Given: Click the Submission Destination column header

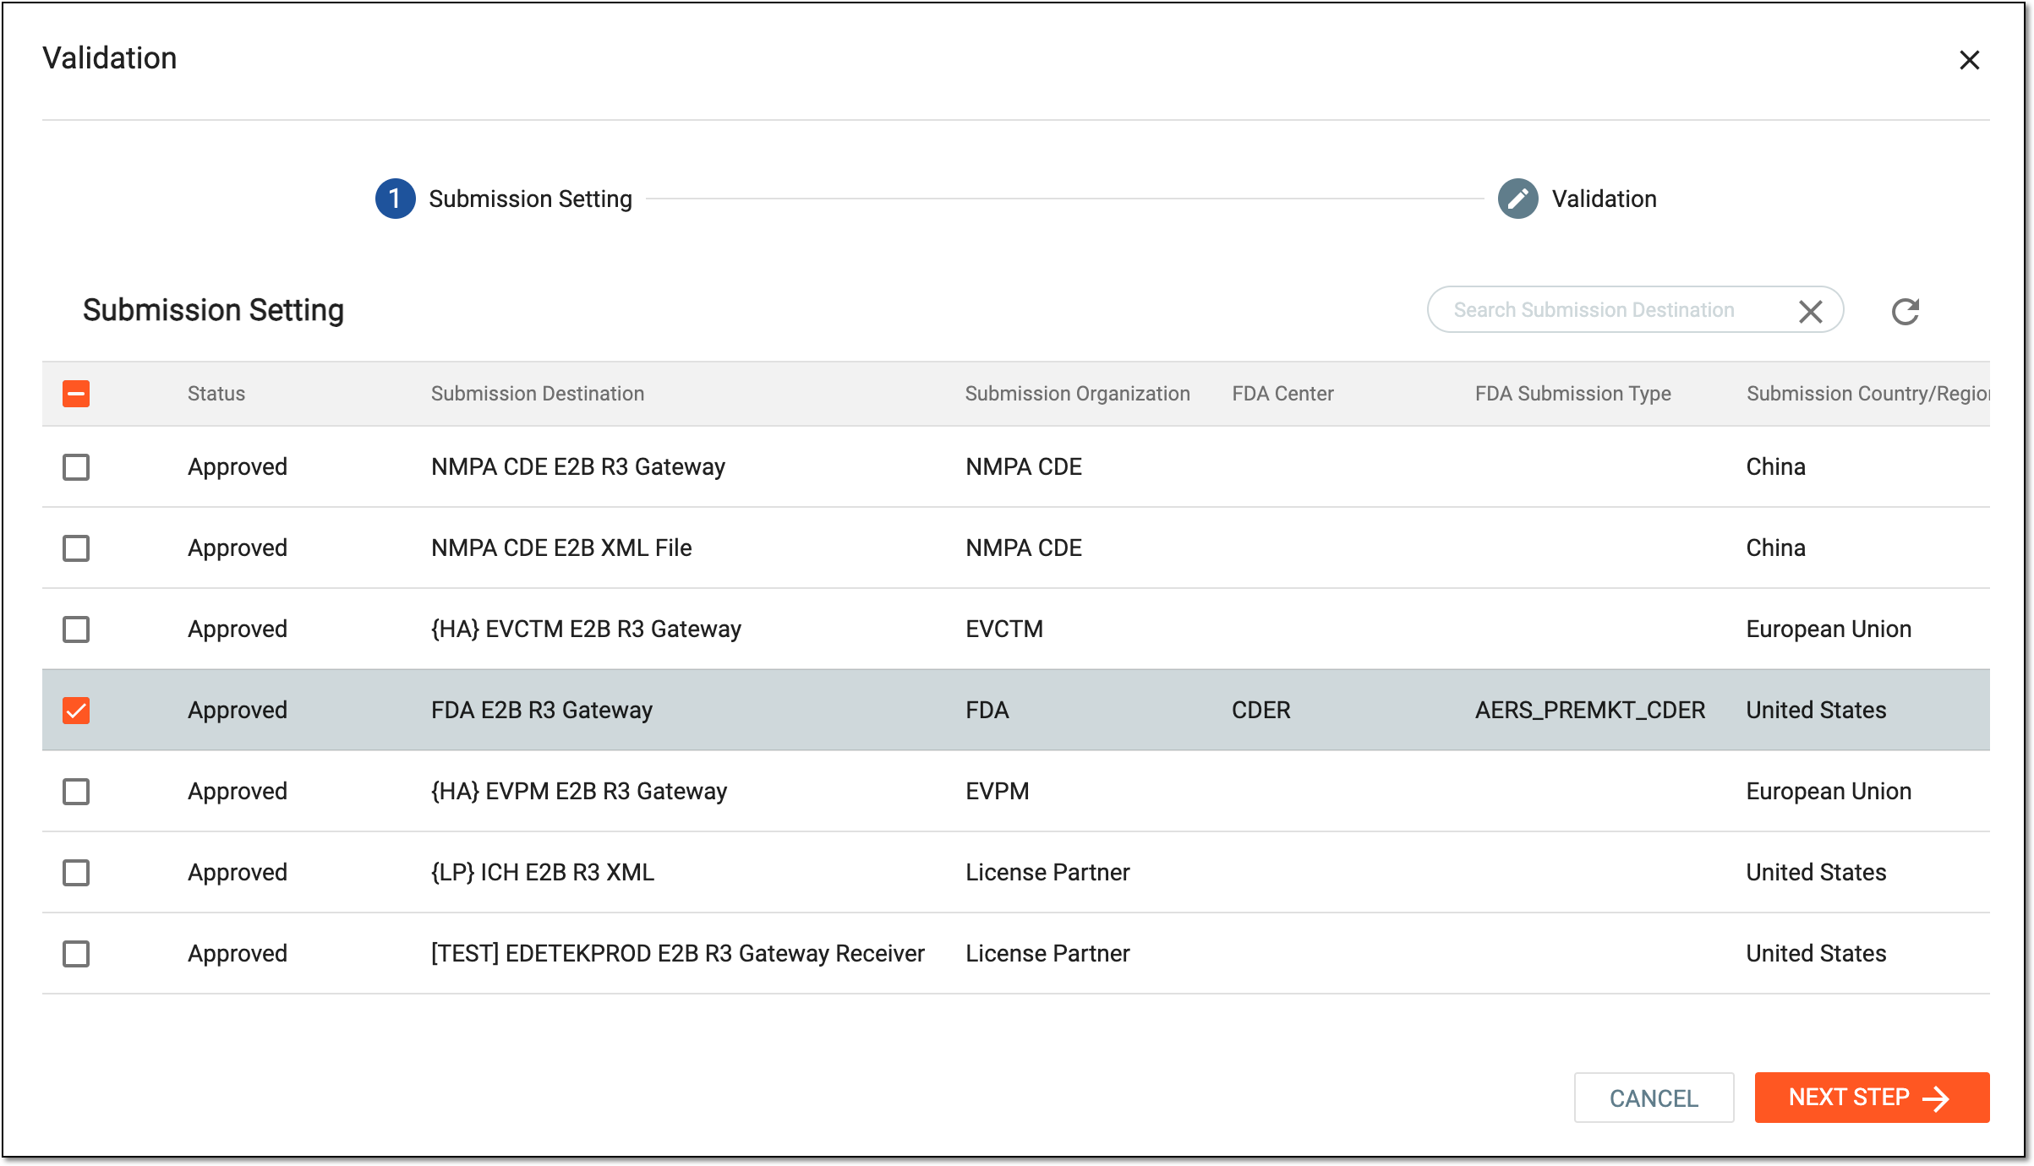Looking at the screenshot, I should 538,394.
